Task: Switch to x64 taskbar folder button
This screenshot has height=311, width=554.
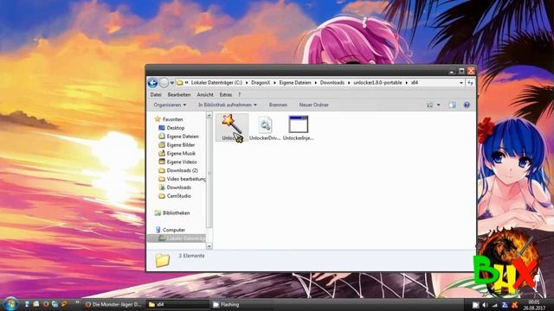Action: coord(177,304)
